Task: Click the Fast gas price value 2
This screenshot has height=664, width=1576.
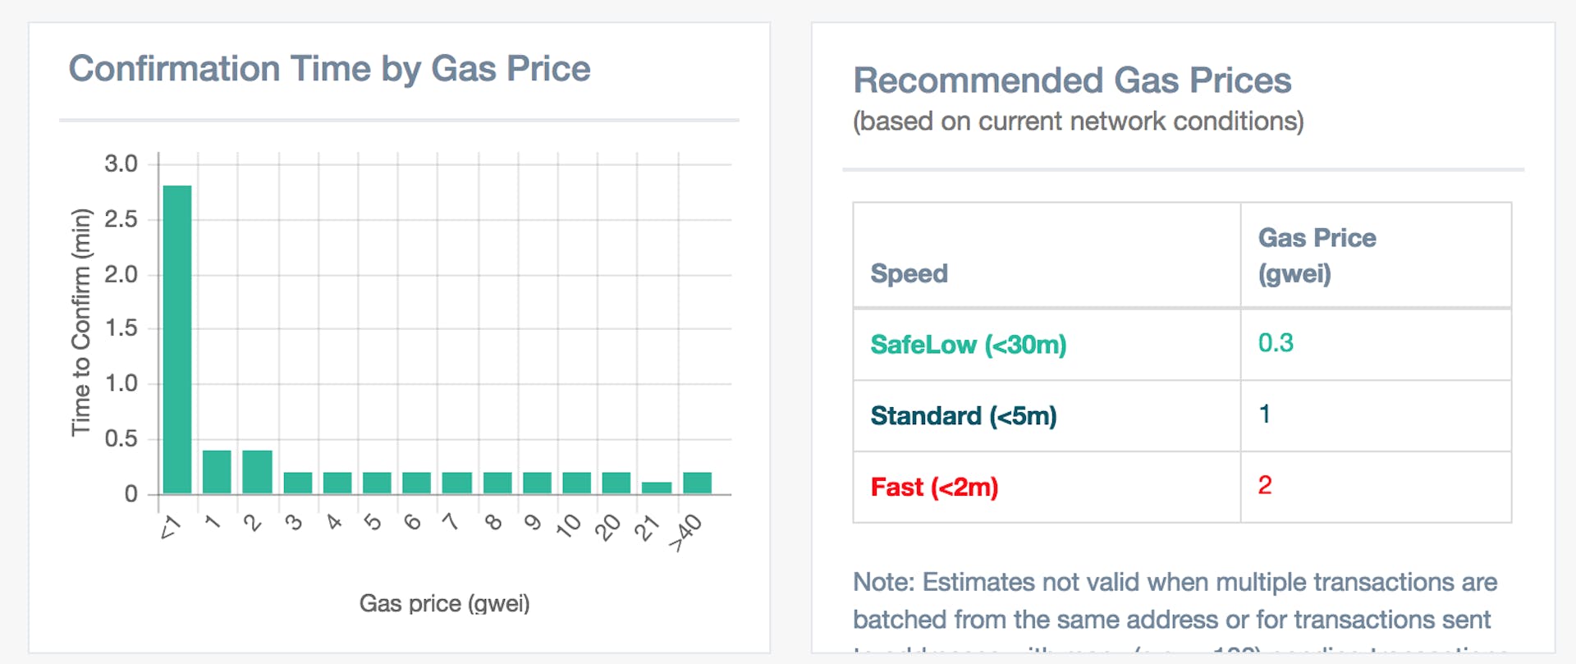Action: point(1265,485)
